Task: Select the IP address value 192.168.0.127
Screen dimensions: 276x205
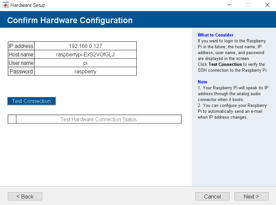Action: 85,46
